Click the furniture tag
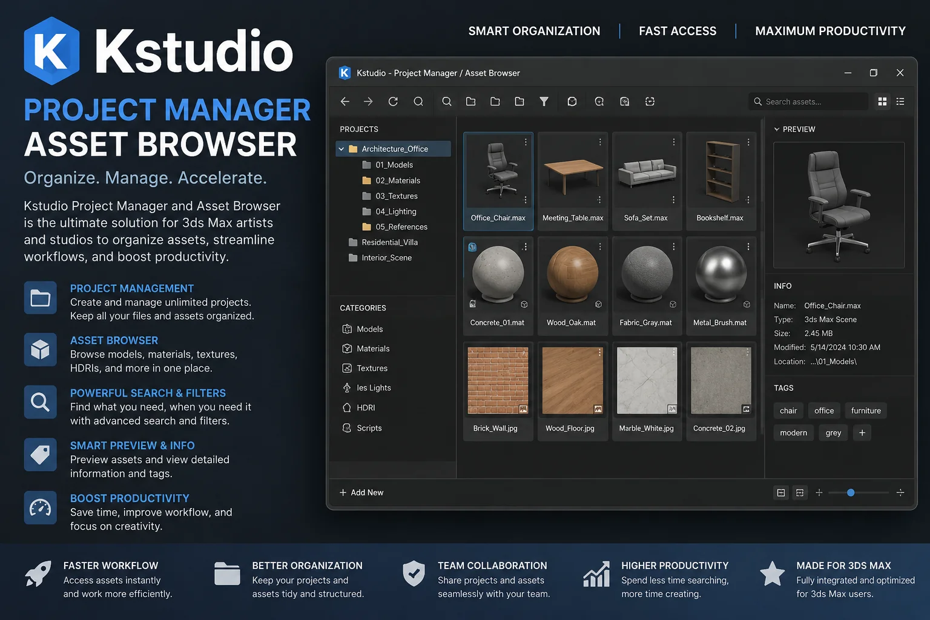Image resolution: width=930 pixels, height=620 pixels. [866, 411]
